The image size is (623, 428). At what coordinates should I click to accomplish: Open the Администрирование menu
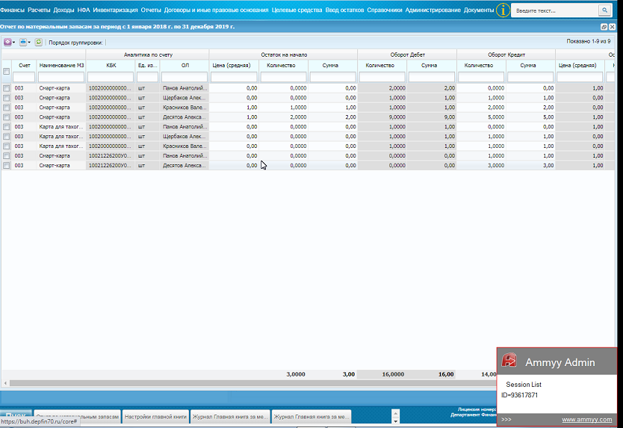433,10
